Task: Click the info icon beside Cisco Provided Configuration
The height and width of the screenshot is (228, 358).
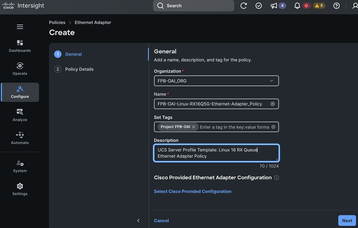Action: tap(276, 178)
